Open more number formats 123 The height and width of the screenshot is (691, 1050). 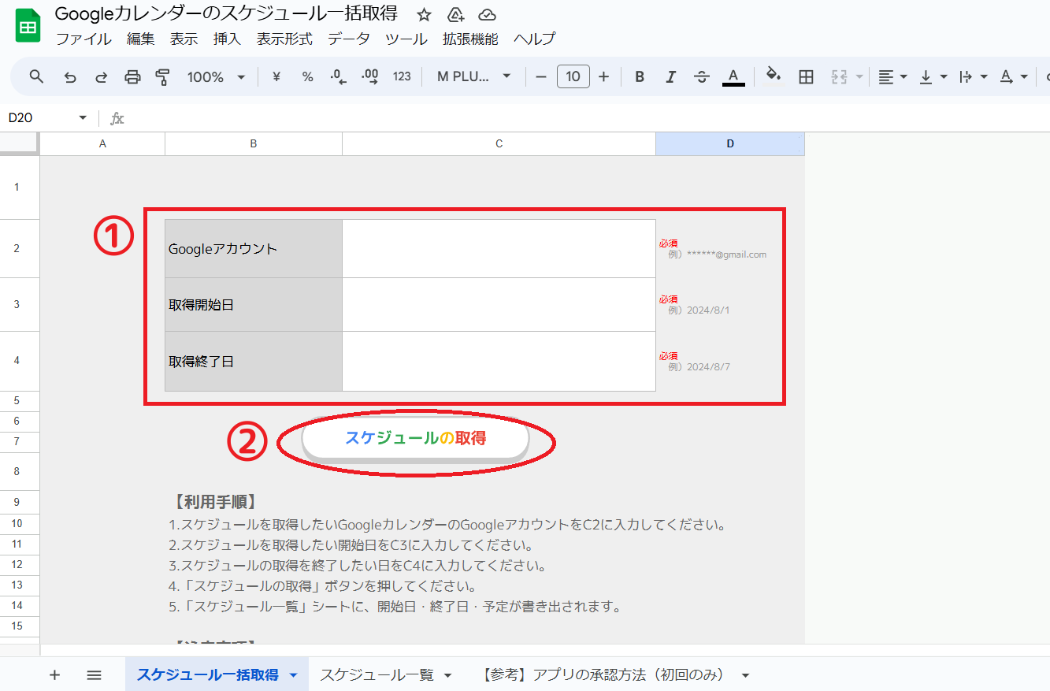point(402,76)
